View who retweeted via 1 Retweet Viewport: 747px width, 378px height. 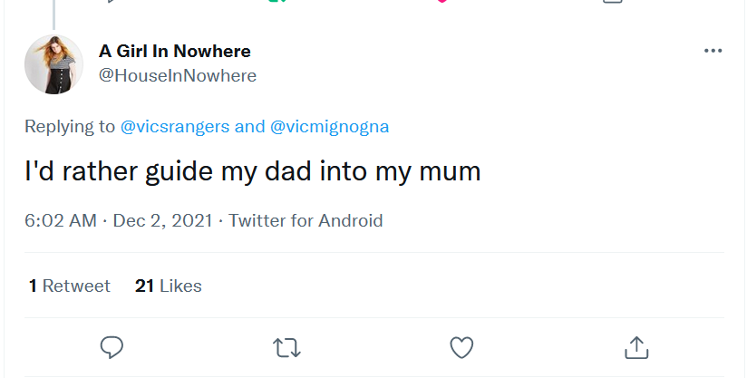click(x=70, y=286)
